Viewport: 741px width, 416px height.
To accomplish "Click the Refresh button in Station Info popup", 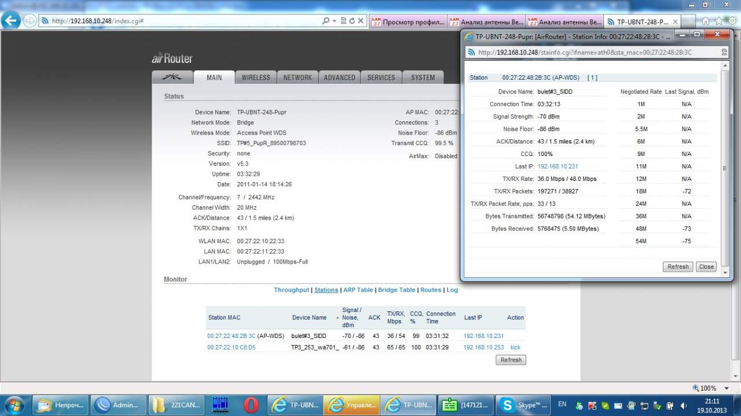I will point(677,267).
